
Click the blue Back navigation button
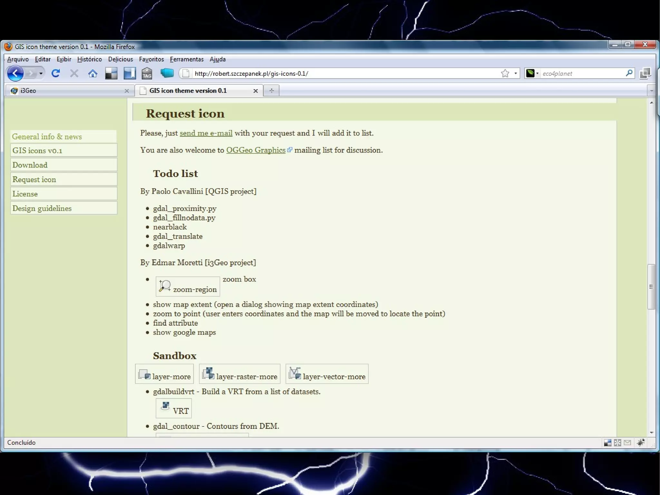[x=15, y=74]
